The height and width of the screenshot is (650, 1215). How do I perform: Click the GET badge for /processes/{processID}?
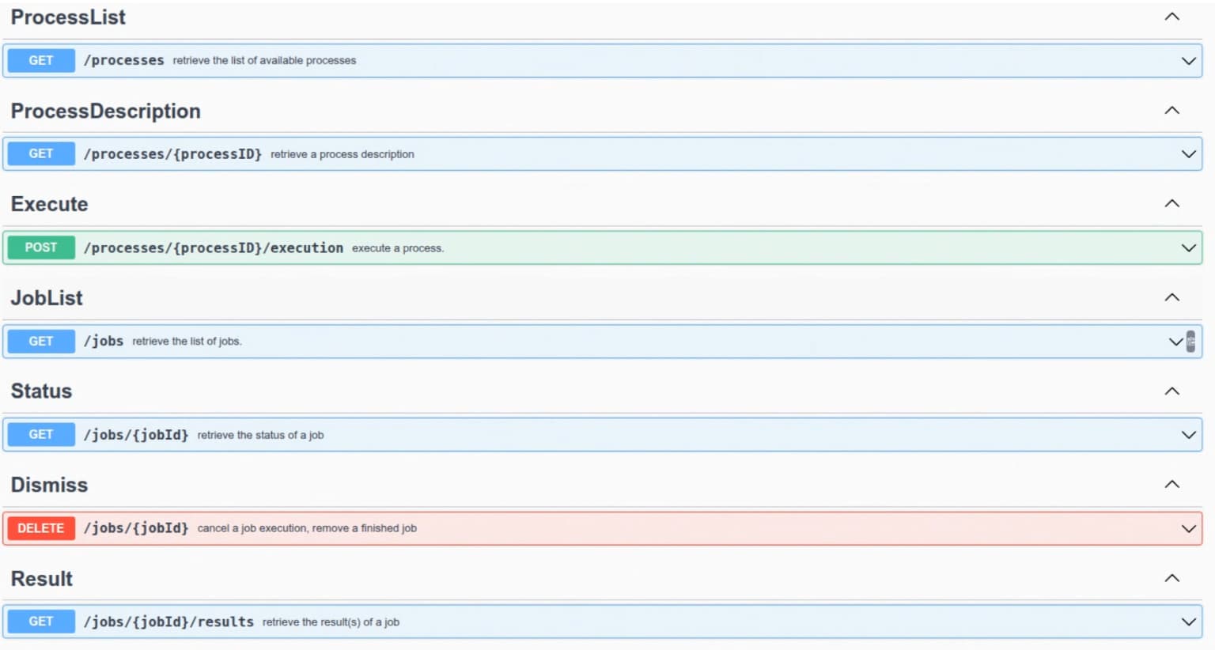click(41, 153)
